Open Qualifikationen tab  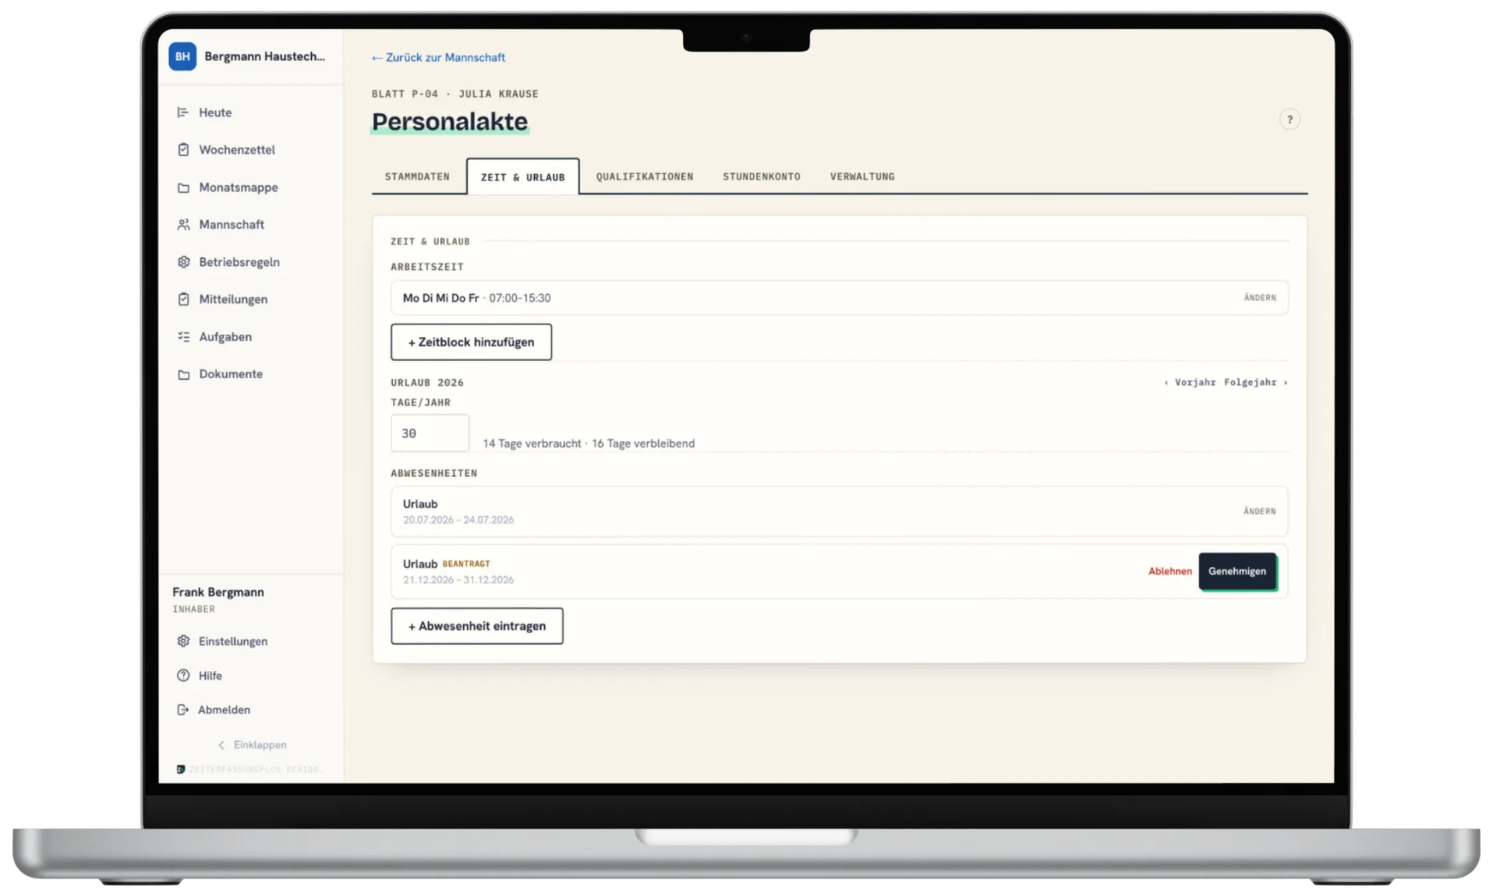coord(644,177)
